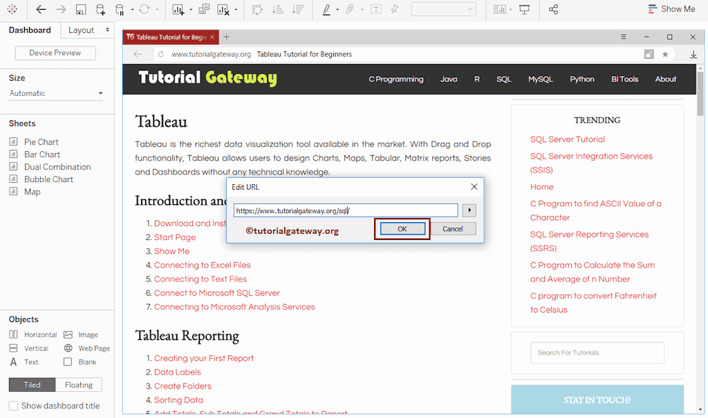Click embedded browser back arrow
The image size is (708, 418).
tap(138, 54)
